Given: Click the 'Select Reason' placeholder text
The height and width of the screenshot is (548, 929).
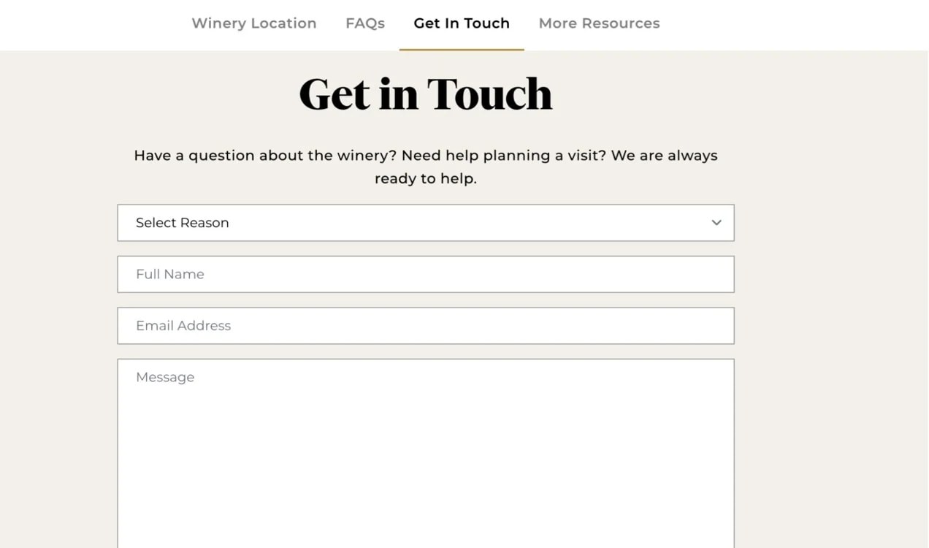Looking at the screenshot, I should pyautogui.click(x=182, y=223).
